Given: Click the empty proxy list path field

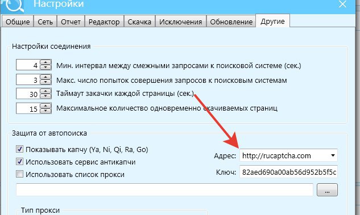Looking at the screenshot, I should coord(164,189).
